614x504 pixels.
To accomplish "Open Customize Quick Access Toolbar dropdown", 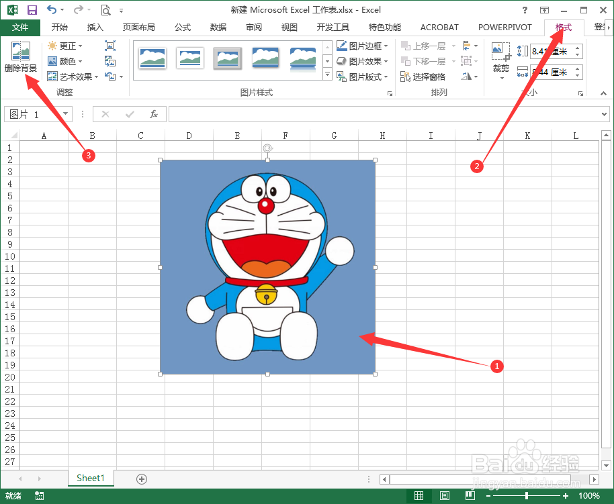I will pos(122,10).
